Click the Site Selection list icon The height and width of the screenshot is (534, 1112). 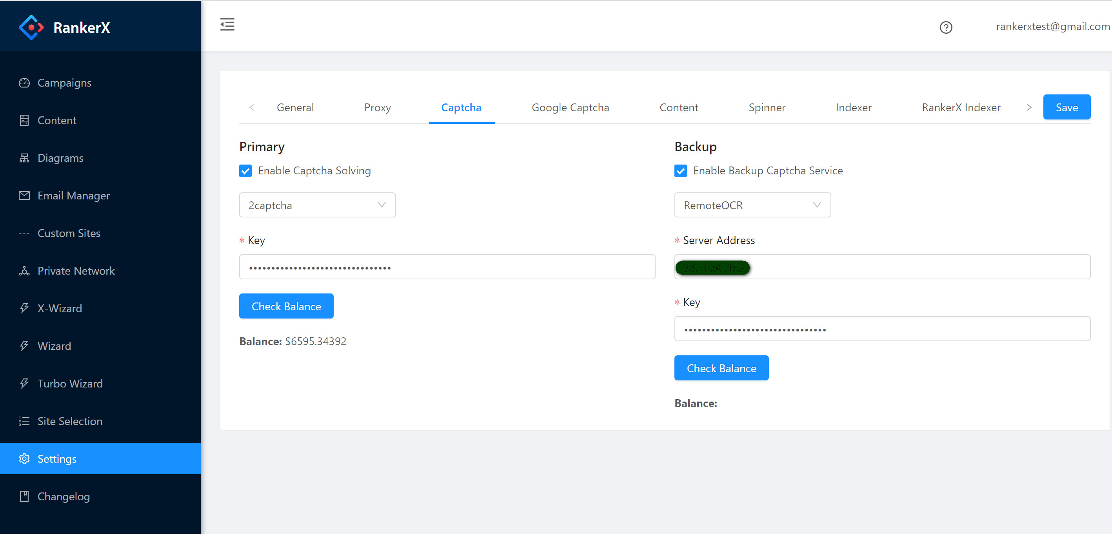[x=24, y=421]
